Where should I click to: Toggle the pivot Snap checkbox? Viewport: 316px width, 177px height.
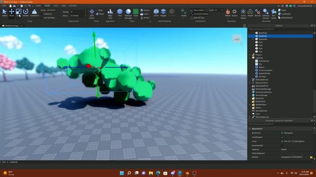[x=97, y=10]
